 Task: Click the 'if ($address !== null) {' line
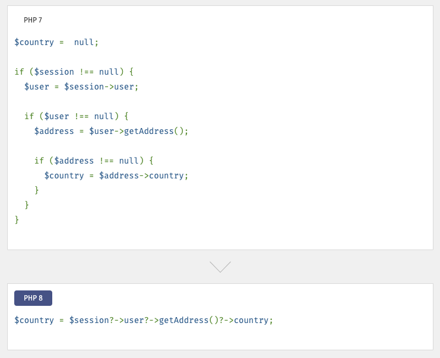click(x=94, y=161)
